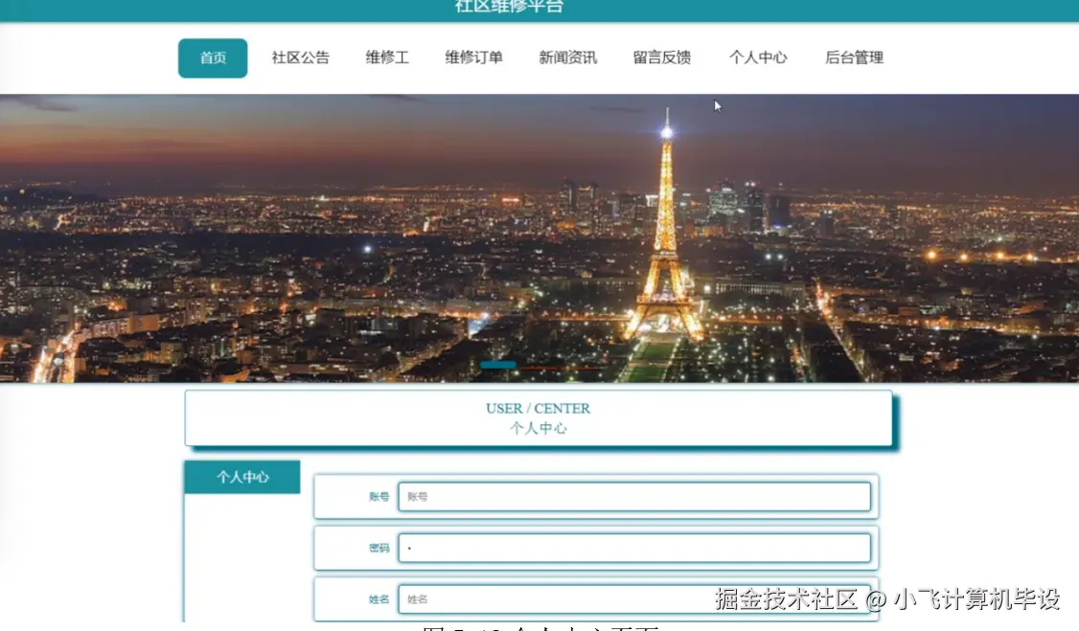Screen dimensions: 1079x631
Task: Select the 个人中心 sidebar tab
Action: 242,477
